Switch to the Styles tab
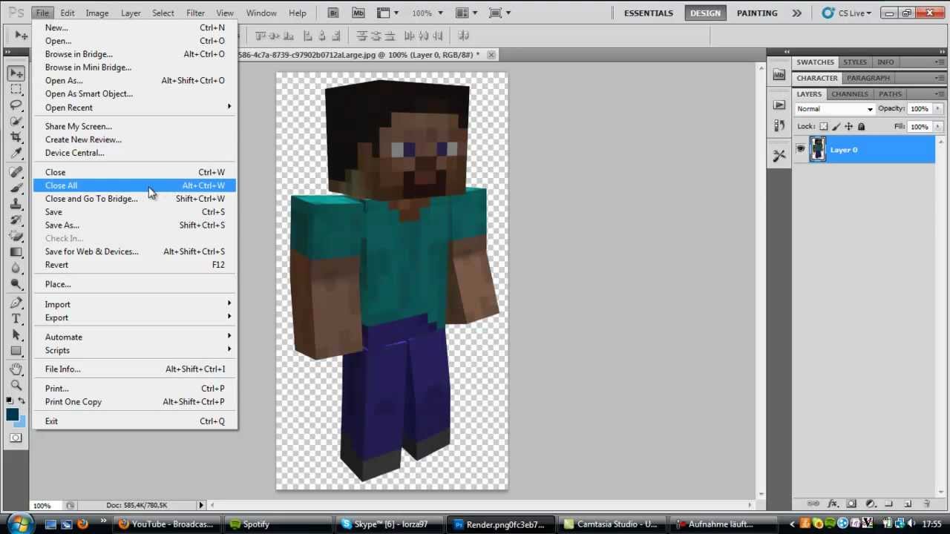950x534 pixels. 855,62
